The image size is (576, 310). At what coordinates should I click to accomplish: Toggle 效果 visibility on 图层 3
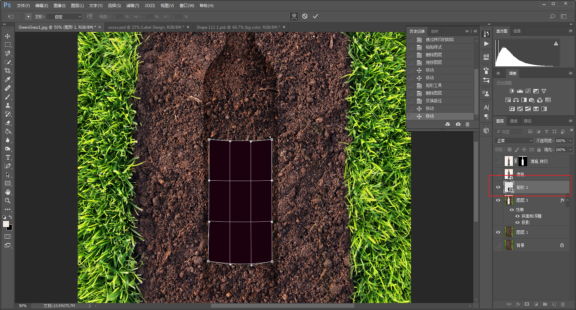tap(512, 210)
